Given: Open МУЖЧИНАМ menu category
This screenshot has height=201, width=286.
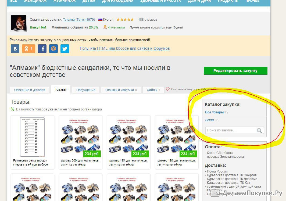Looking at the screenshot, I should point(65,1).
